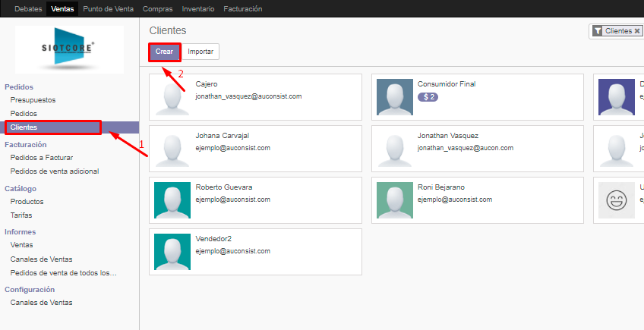Image resolution: width=644 pixels, height=330 pixels.
Task: Select Consumidor Final's avatar image
Action: [395, 96]
